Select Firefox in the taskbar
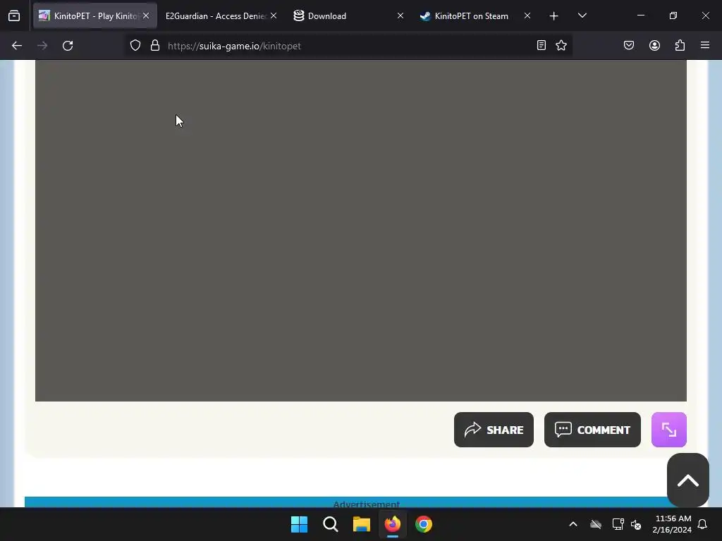 [x=393, y=524]
